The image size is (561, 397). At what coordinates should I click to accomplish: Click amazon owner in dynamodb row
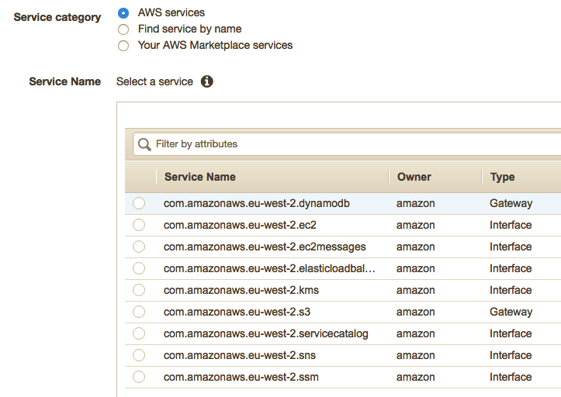coord(416,203)
